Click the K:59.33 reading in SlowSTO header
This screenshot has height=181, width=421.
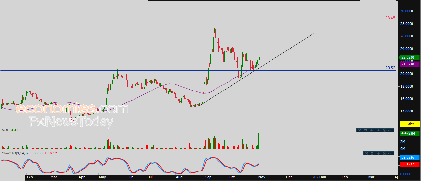tap(37, 153)
